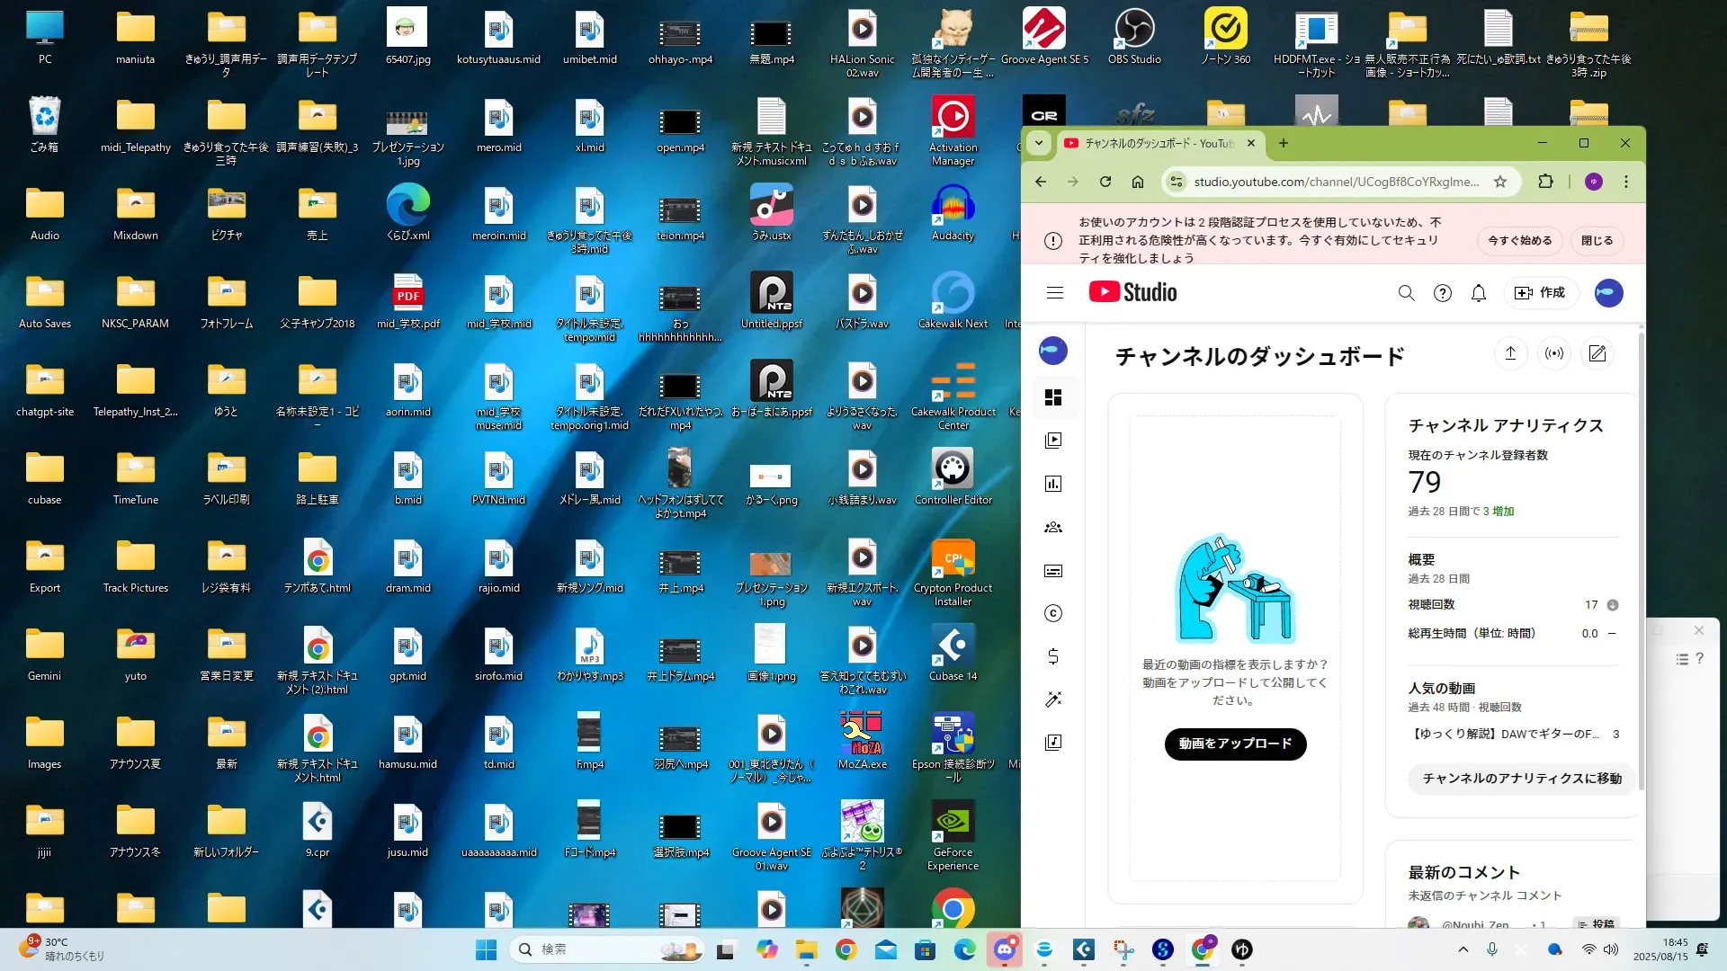Open the Content icon in Studio sidebar
Screen dimensions: 1727x971
coord(1053,441)
